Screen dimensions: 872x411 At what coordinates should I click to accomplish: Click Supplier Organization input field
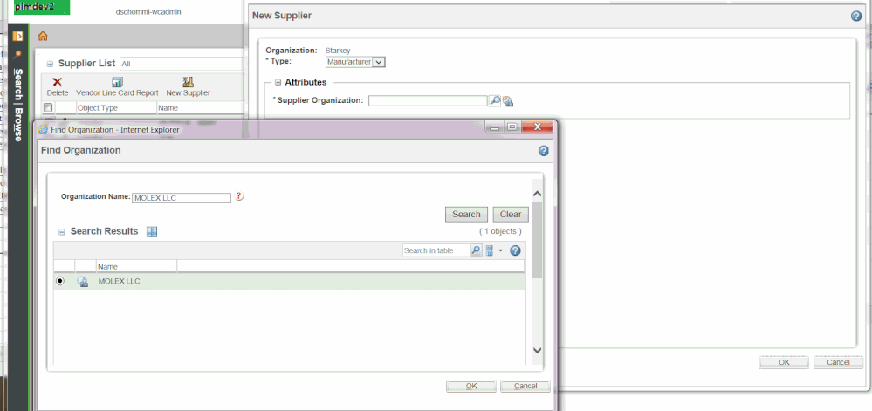pyautogui.click(x=428, y=100)
